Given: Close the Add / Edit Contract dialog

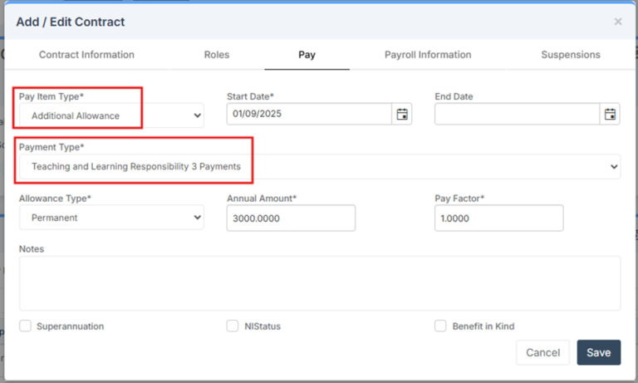Looking at the screenshot, I should (618, 22).
